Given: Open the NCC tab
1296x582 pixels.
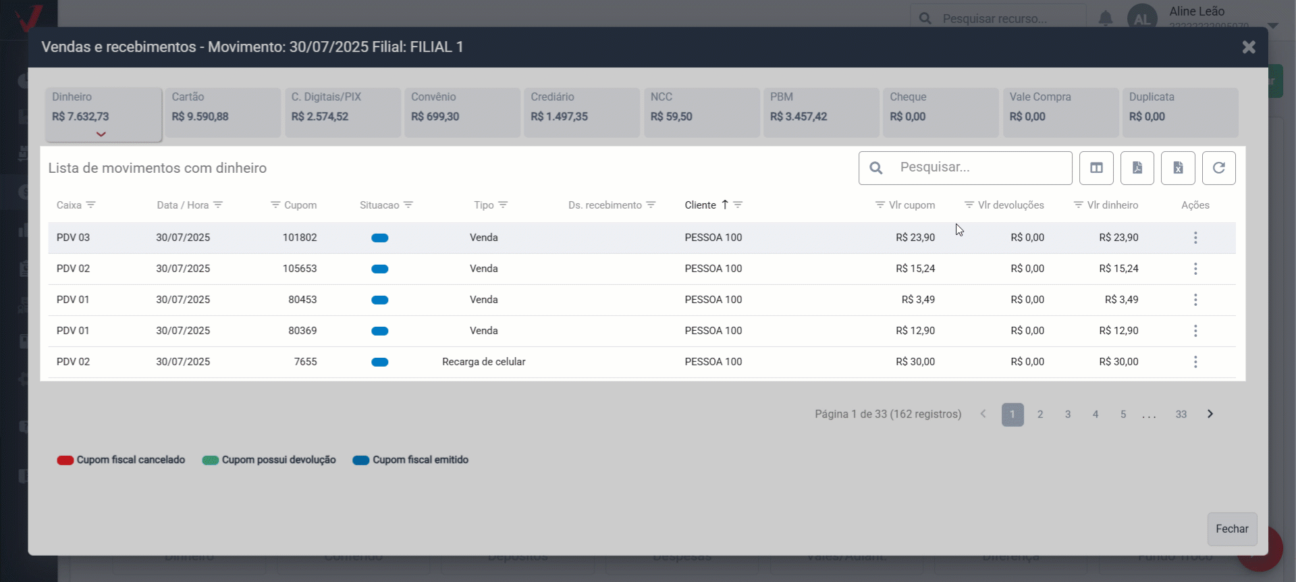Looking at the screenshot, I should coord(702,113).
